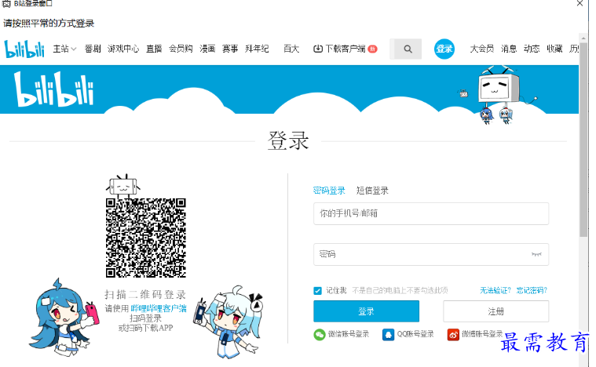Click the scrollbar up arrow
596x367 pixels.
click(584, 38)
